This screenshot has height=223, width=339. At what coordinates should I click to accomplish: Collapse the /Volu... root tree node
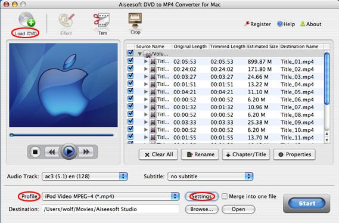(x=140, y=54)
